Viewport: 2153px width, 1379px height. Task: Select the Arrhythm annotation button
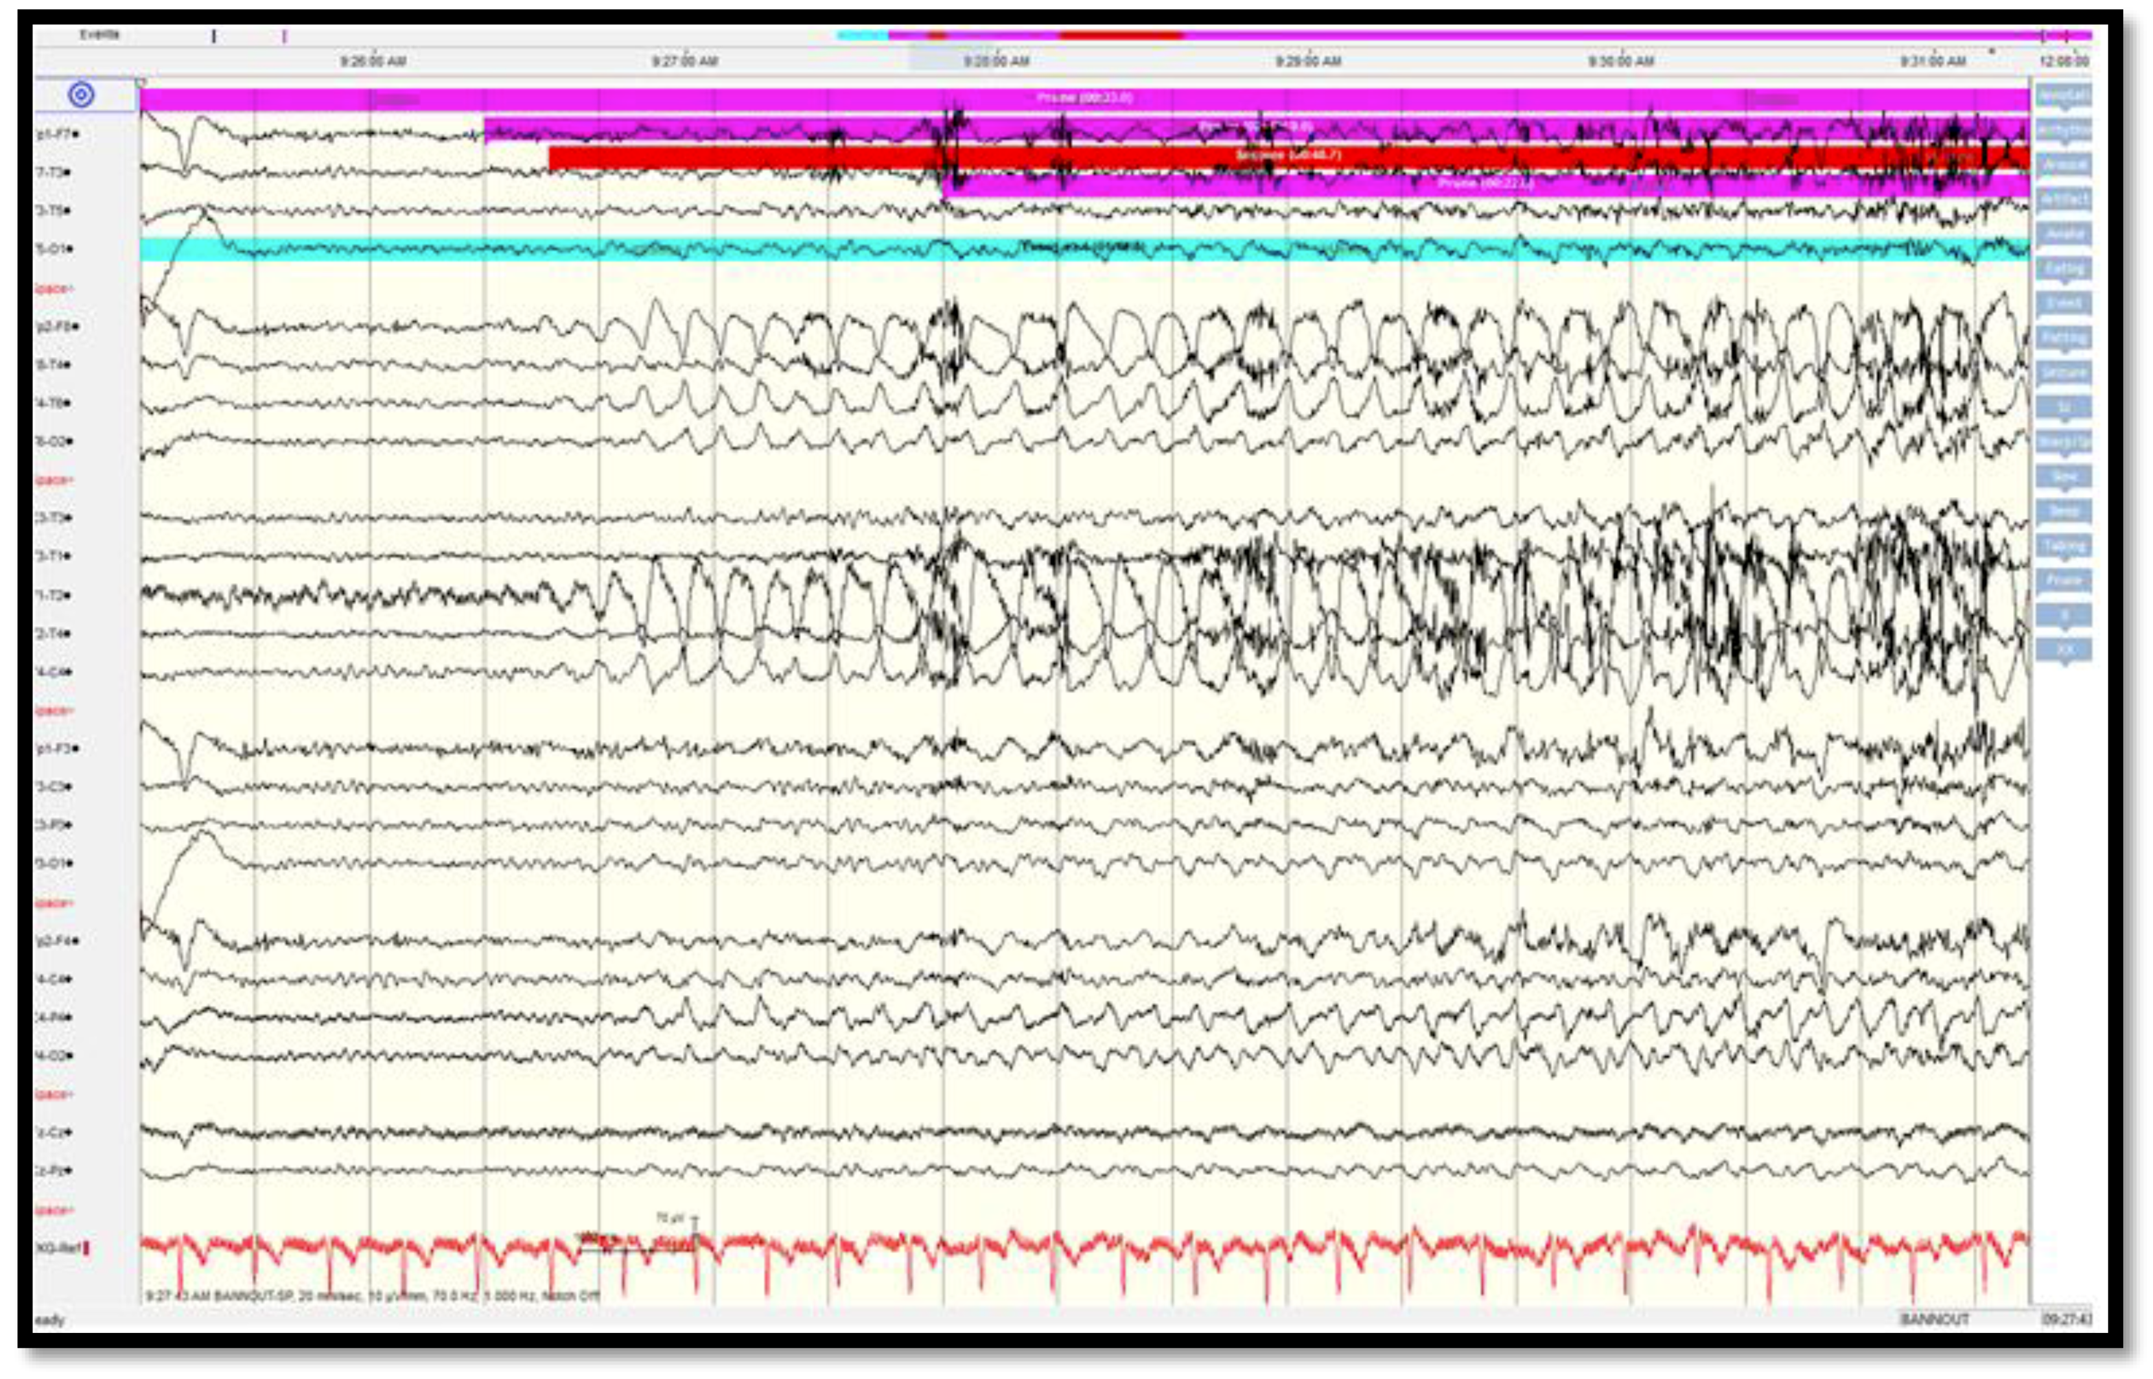(2064, 130)
